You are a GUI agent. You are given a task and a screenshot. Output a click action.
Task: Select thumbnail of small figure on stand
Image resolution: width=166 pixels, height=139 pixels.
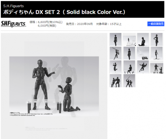coord(157,53)
